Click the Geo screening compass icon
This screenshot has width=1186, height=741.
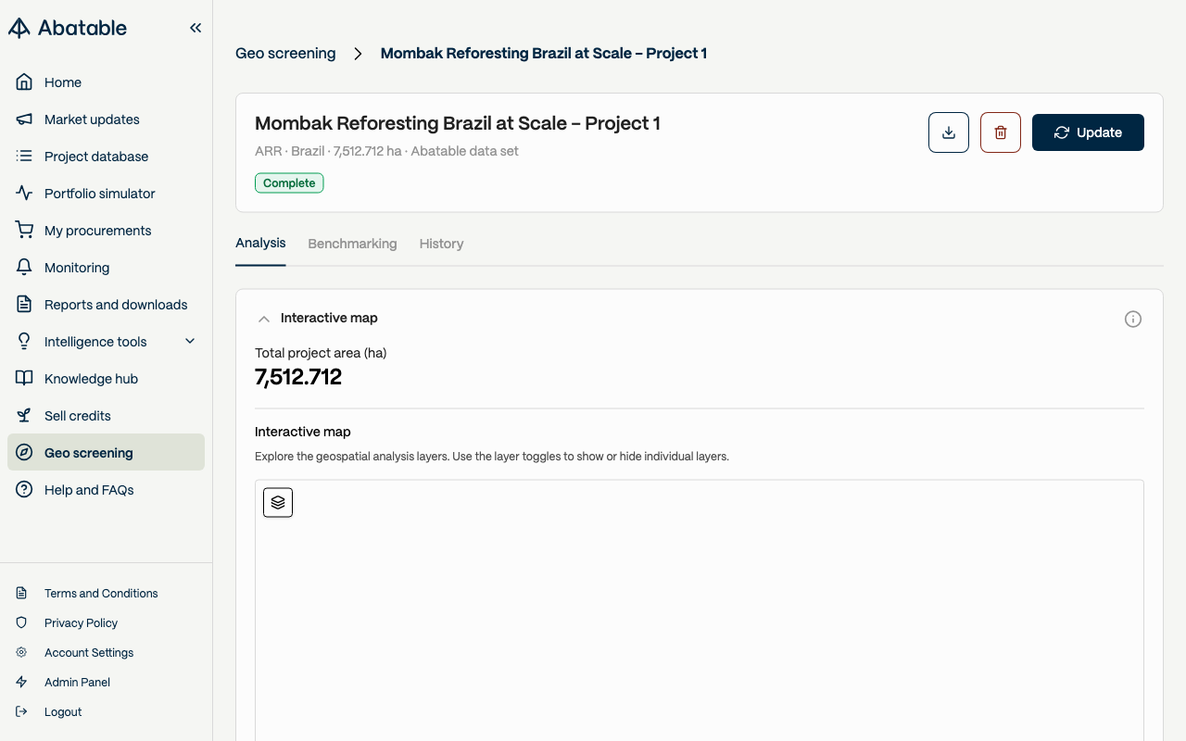click(x=24, y=453)
